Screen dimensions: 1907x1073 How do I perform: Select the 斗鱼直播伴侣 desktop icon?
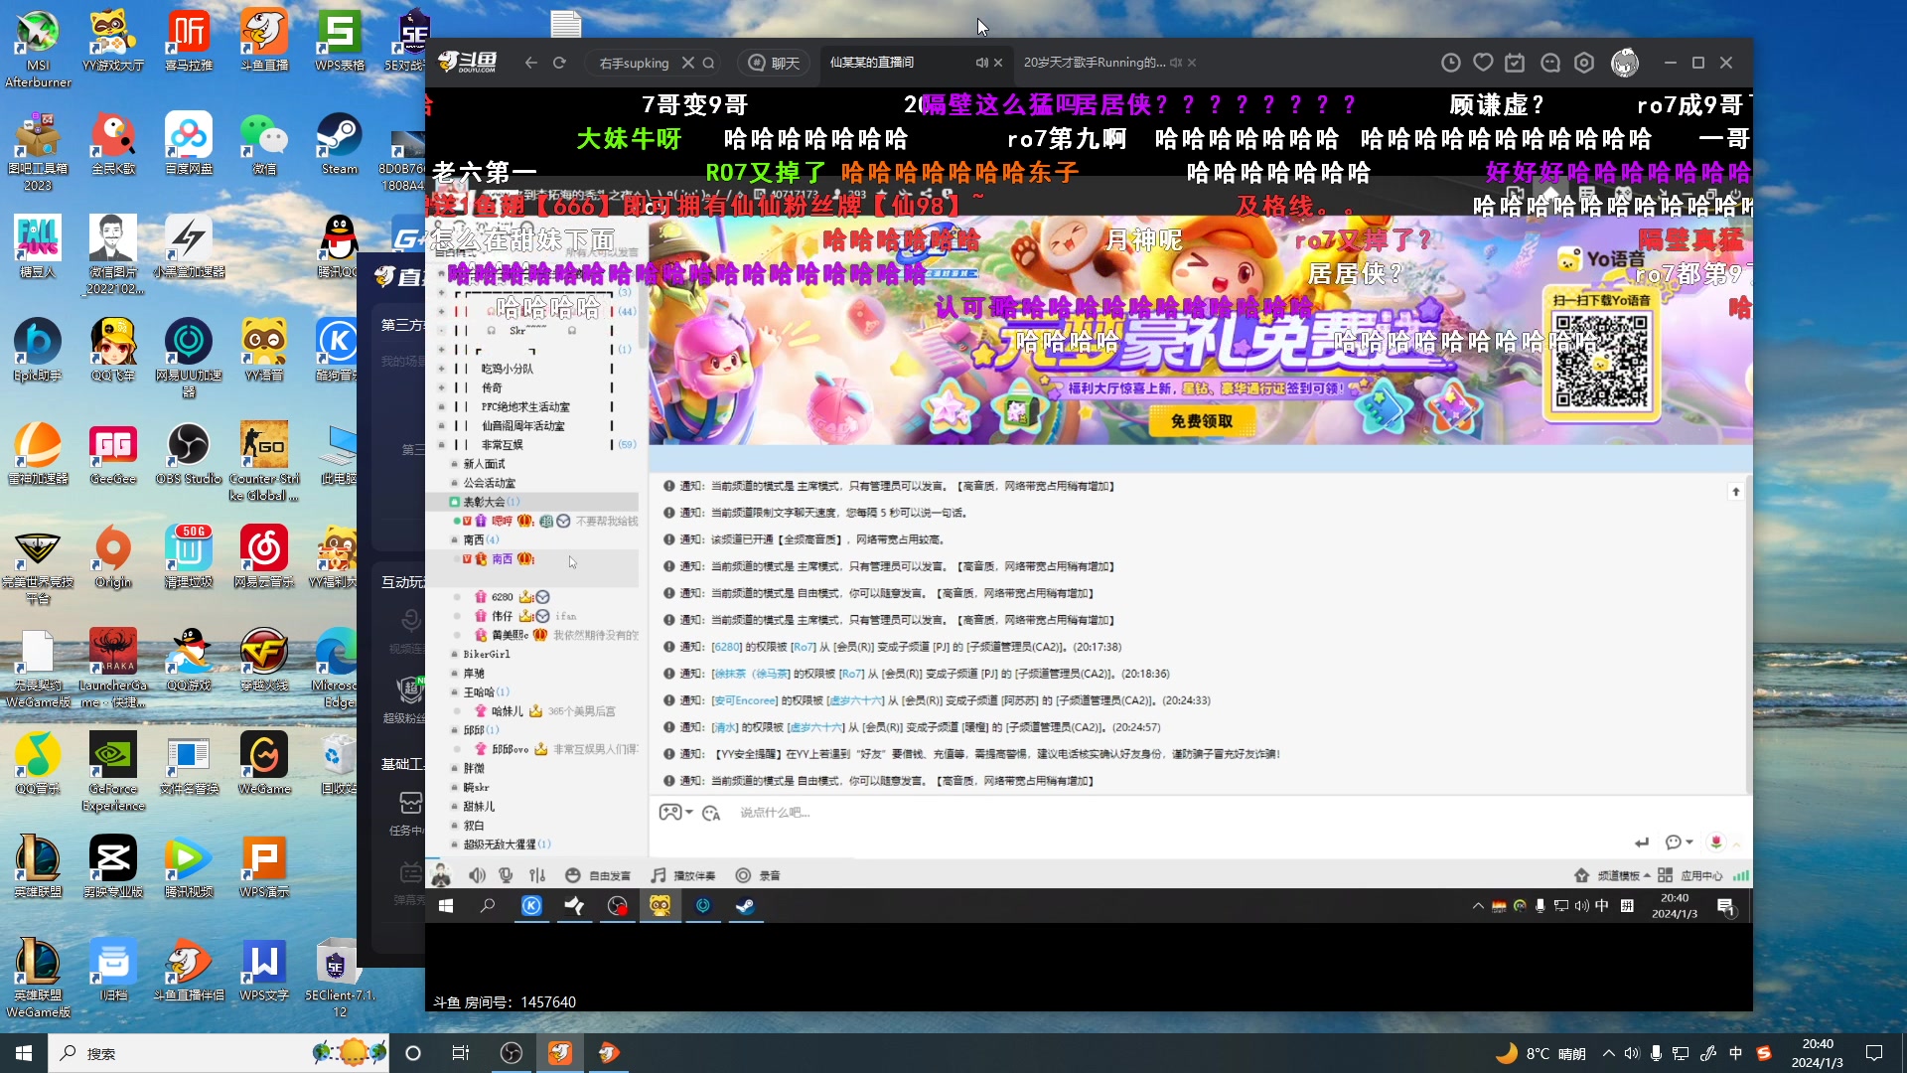click(189, 970)
